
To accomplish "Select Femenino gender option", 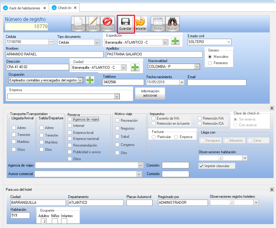I will pos(210,63).
